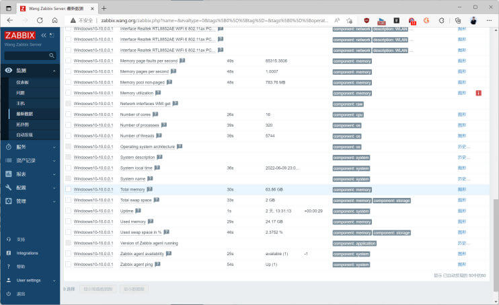
Task: Open the Memory utilization item link
Action: [137, 93]
